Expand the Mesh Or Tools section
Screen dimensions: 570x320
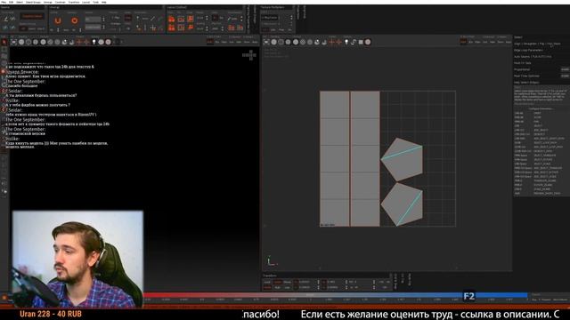pyautogui.click(x=523, y=63)
